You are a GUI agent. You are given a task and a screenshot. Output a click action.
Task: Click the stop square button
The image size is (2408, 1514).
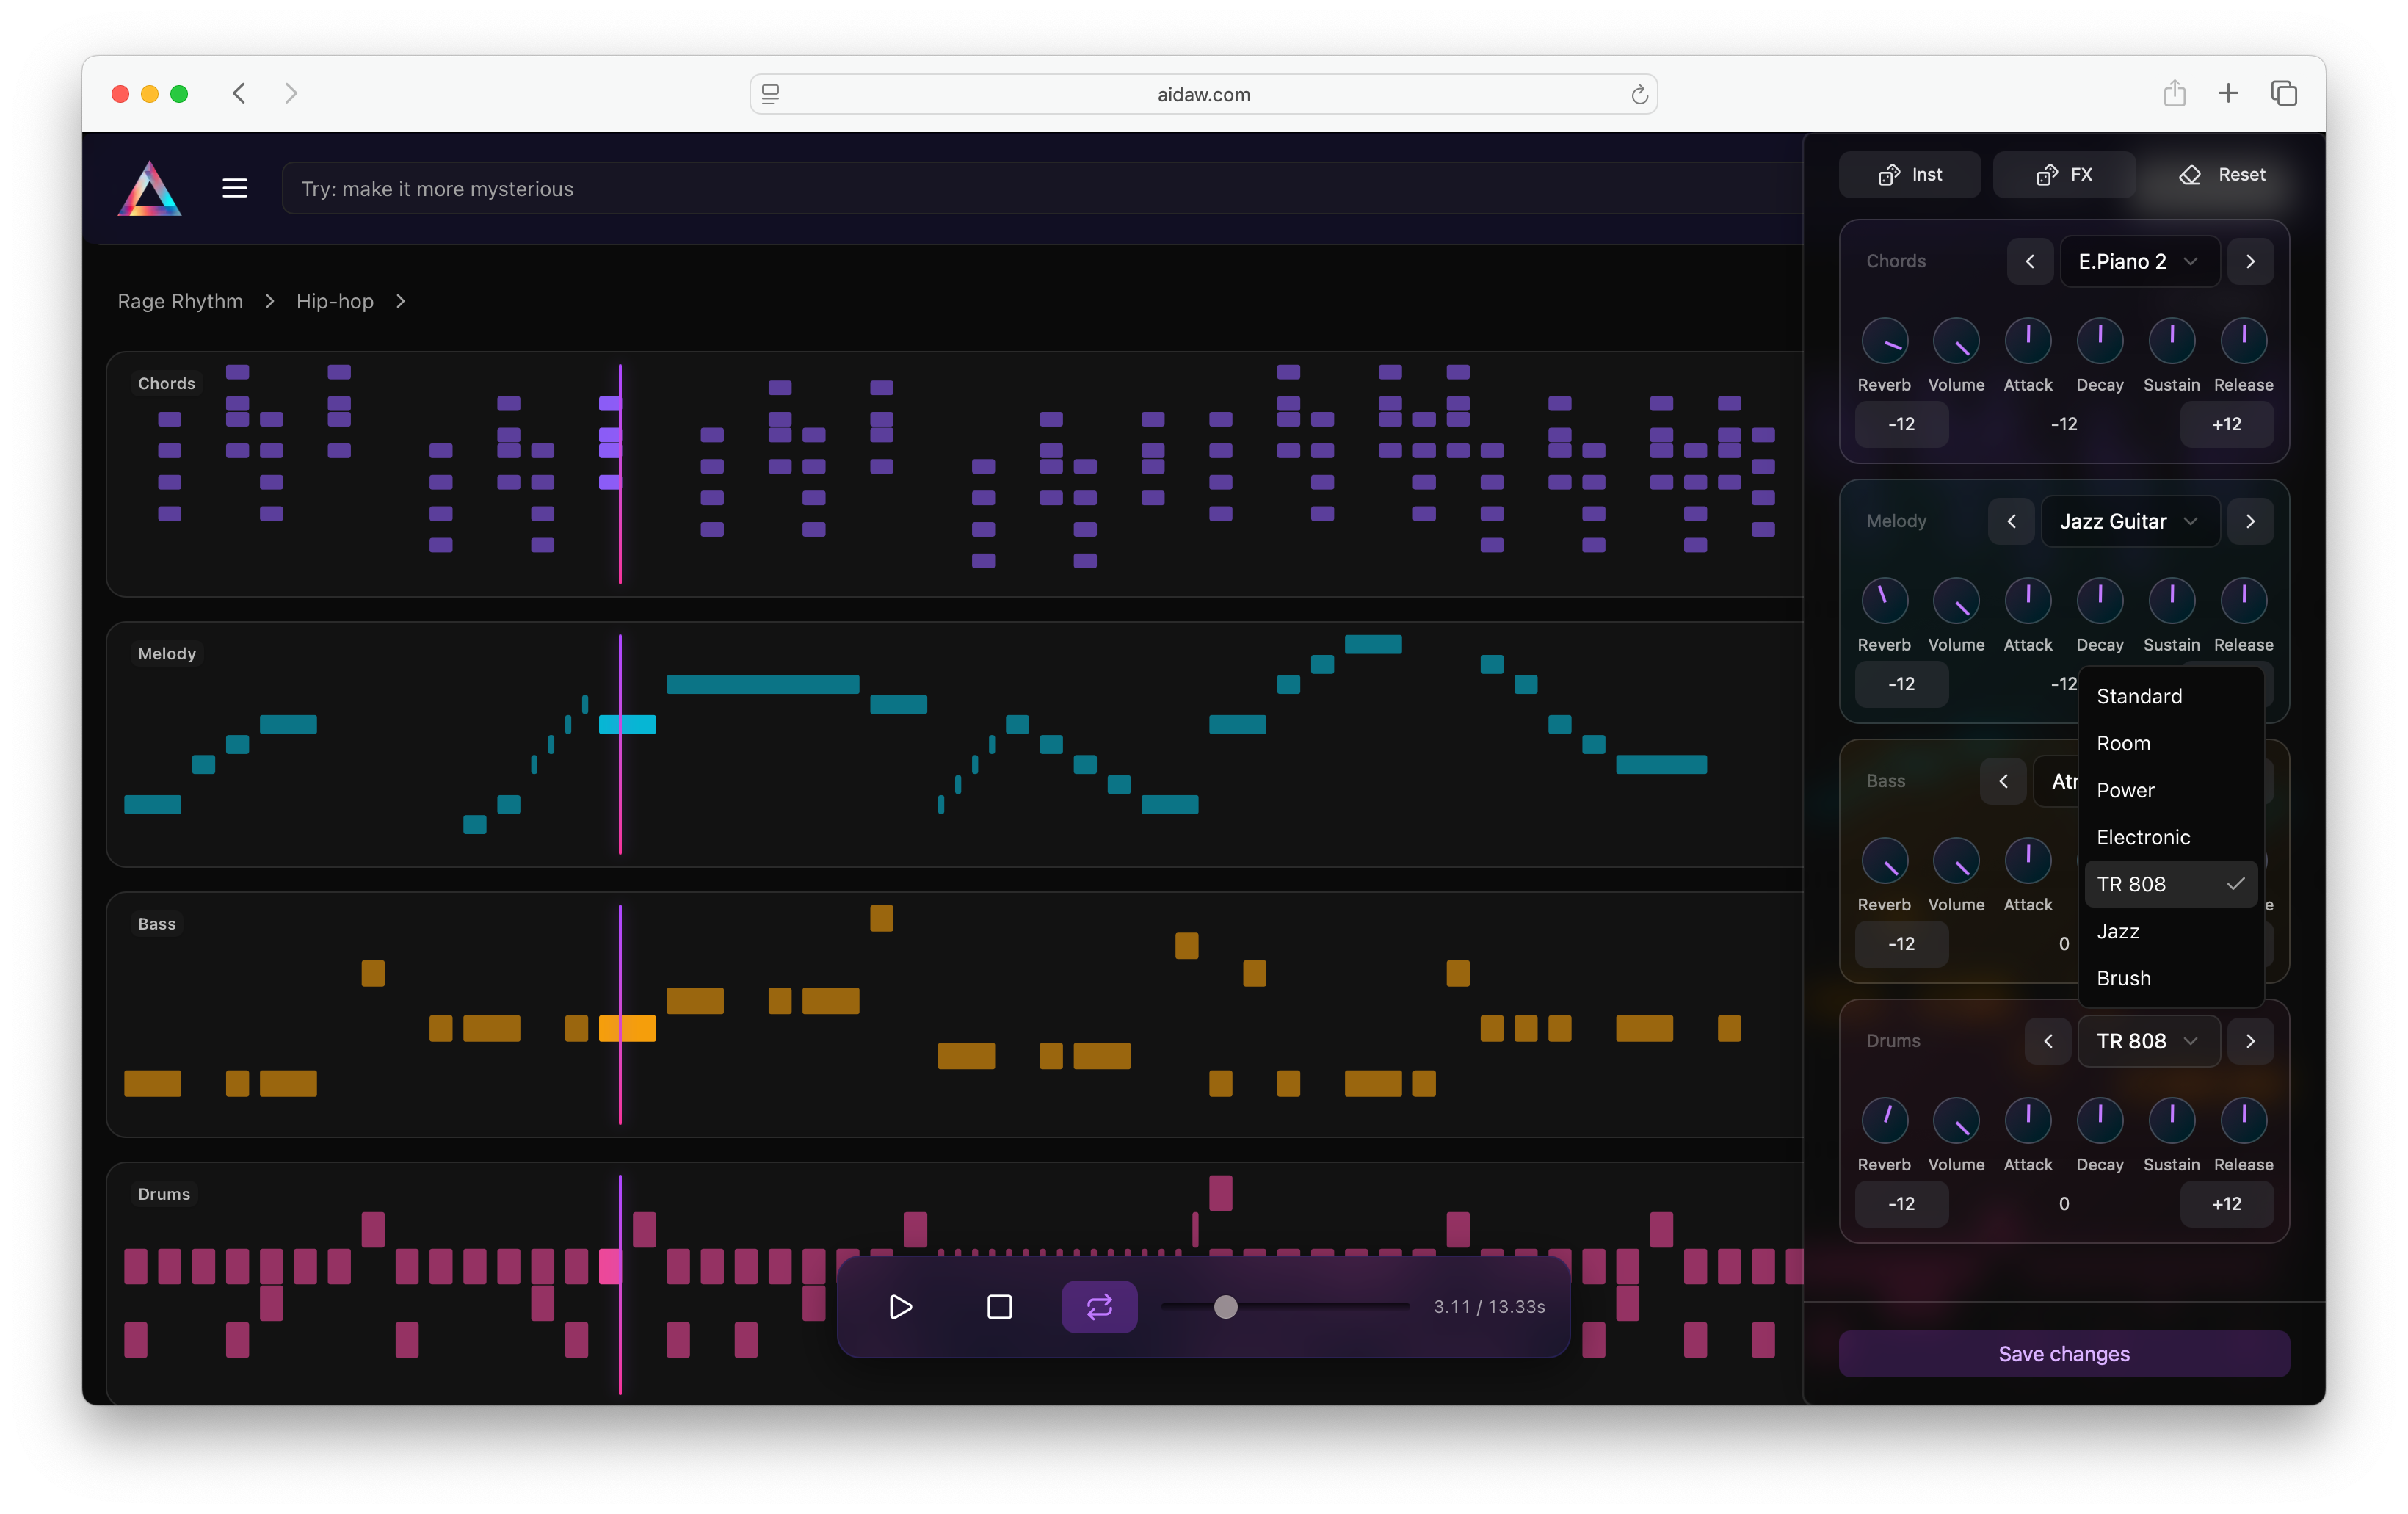tap(999, 1307)
